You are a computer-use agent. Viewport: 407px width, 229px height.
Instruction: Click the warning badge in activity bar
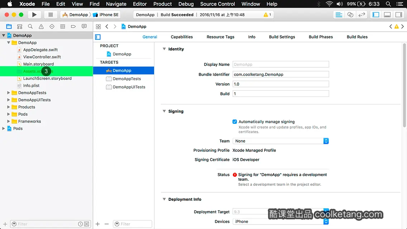[267, 15]
